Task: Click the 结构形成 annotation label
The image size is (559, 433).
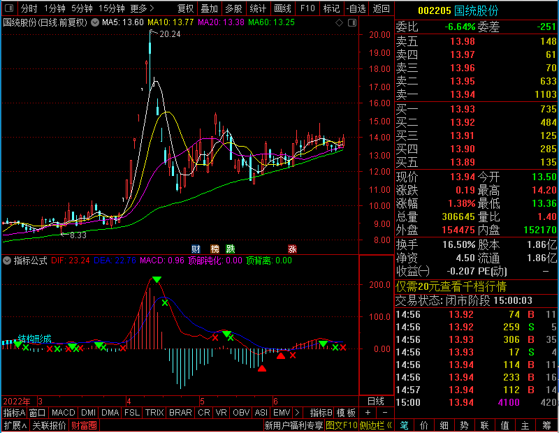Action: click(34, 338)
